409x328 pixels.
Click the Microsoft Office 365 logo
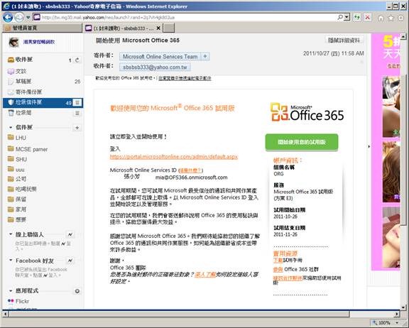pyautogui.click(x=307, y=112)
